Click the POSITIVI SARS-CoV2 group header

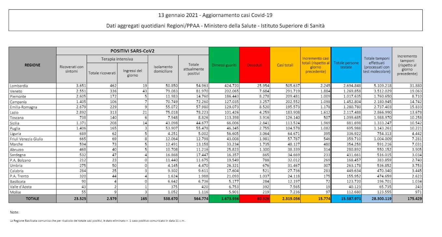pyautogui.click(x=132, y=51)
